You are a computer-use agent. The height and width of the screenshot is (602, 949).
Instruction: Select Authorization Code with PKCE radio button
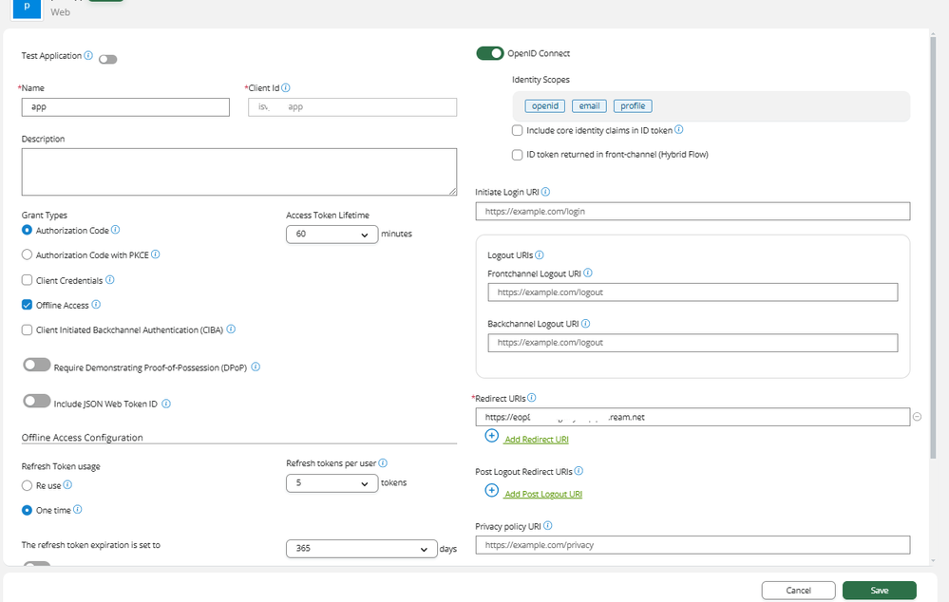click(x=27, y=254)
